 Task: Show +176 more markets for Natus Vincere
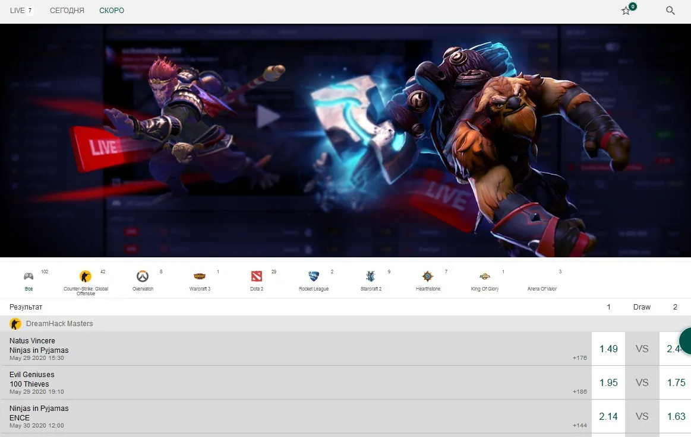tap(579, 358)
